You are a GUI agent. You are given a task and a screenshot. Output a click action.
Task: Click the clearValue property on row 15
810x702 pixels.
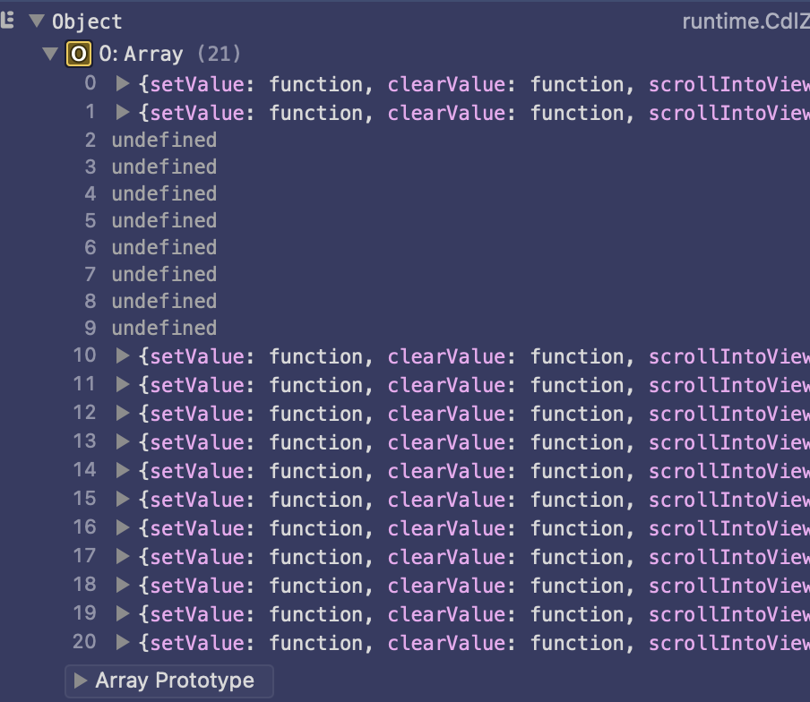point(445,500)
